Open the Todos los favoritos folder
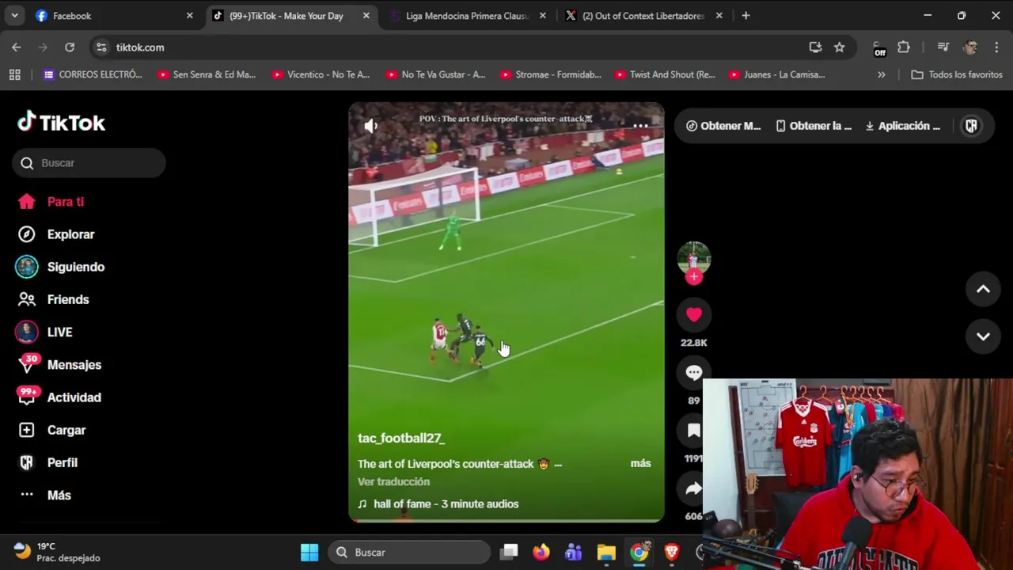 point(957,74)
